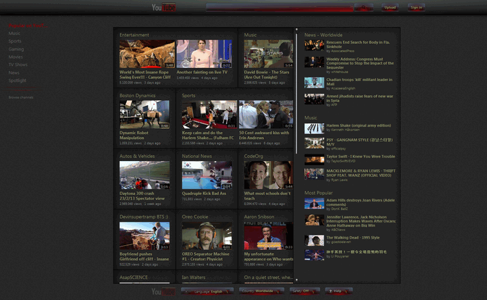Click the National News heading
The width and height of the screenshot is (487, 300).
click(x=197, y=156)
